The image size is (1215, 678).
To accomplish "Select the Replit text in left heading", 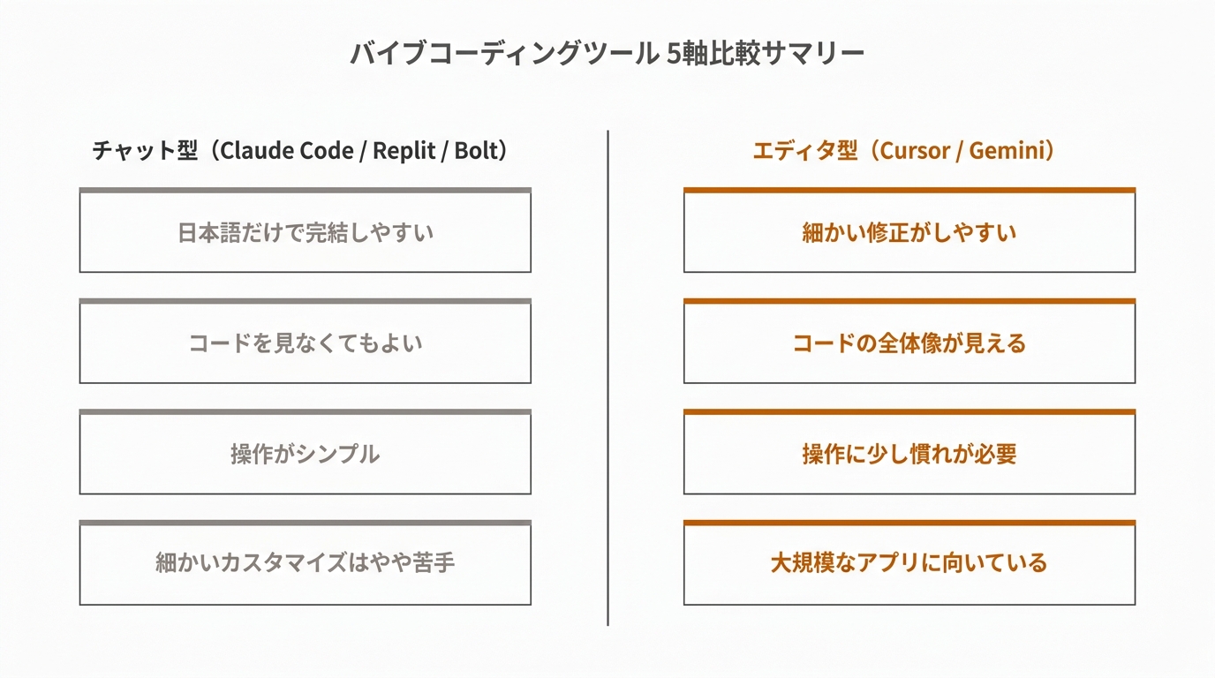I will (x=404, y=151).
